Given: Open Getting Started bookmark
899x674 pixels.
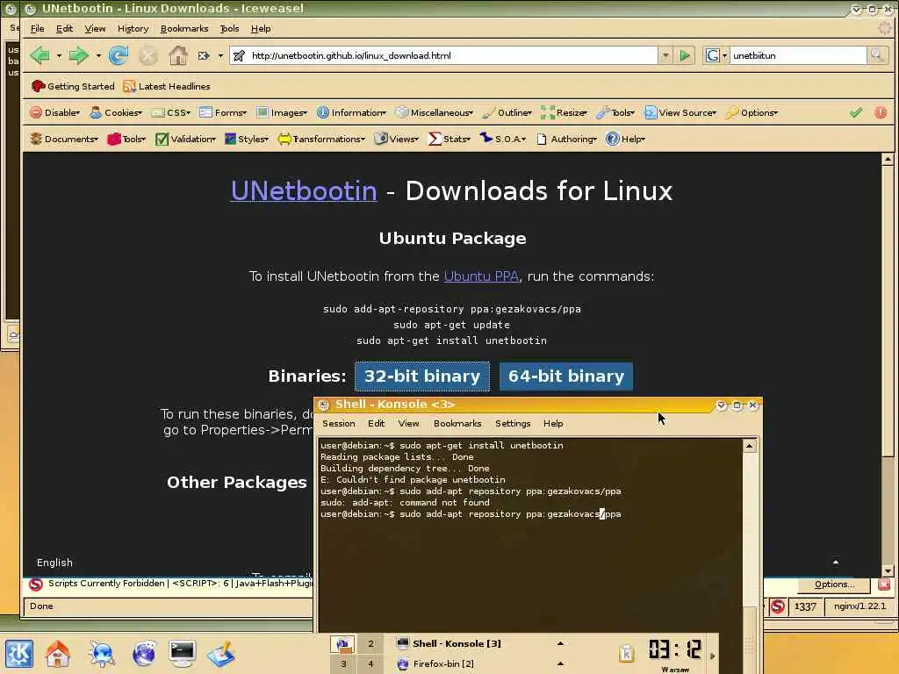Looking at the screenshot, I should click(x=73, y=86).
